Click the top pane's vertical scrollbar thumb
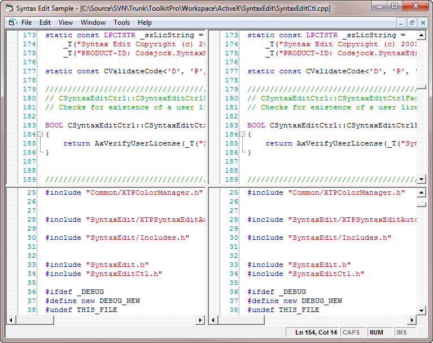 click(421, 87)
